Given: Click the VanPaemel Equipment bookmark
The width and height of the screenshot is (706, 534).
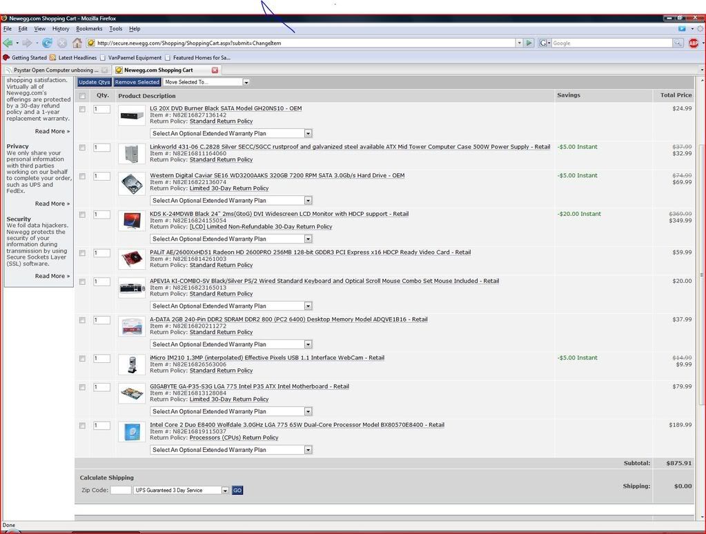Looking at the screenshot, I should (130, 58).
